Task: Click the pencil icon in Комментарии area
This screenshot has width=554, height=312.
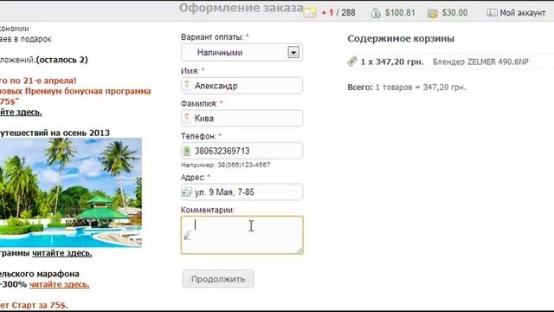Action: pos(188,235)
